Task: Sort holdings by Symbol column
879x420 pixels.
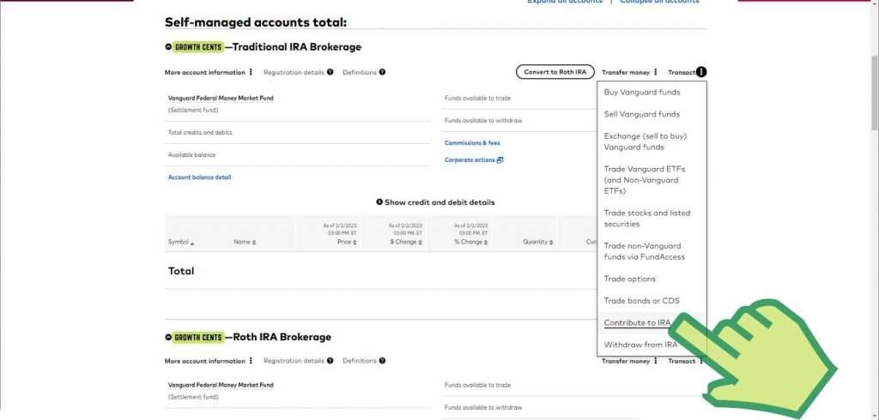Action: [181, 242]
